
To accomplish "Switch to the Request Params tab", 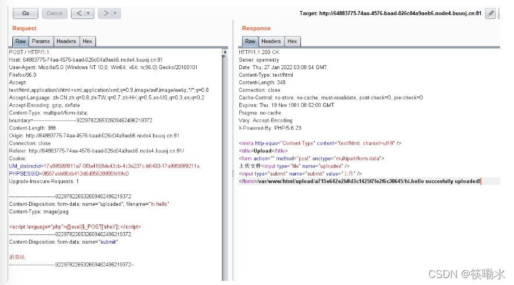I will coord(41,41).
